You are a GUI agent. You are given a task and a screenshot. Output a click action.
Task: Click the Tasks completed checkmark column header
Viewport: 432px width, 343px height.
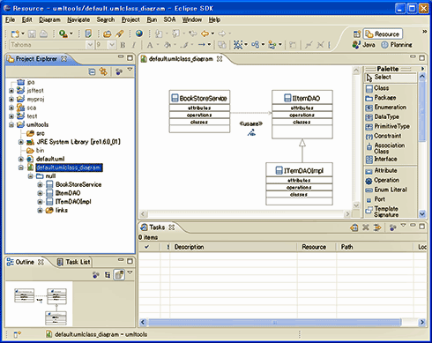(x=146, y=247)
